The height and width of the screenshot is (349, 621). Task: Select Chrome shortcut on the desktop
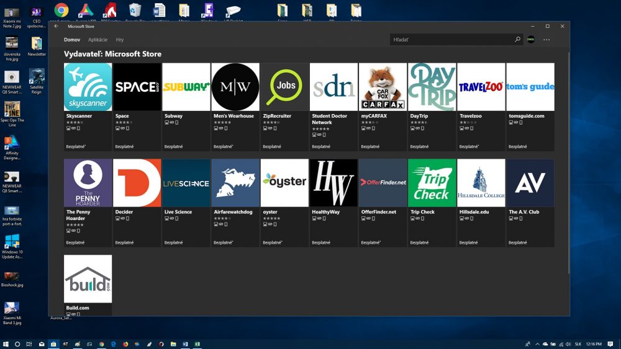(61, 11)
